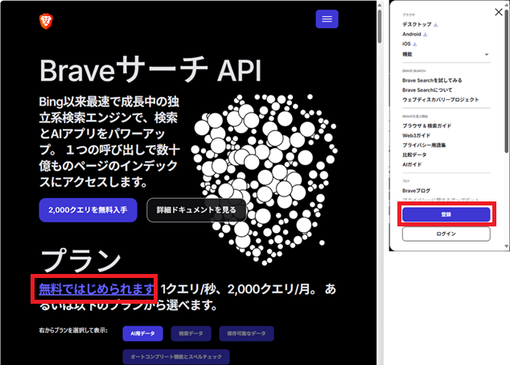Select the AI用データ plan tab
The height and width of the screenshot is (365, 510).
coord(143,334)
